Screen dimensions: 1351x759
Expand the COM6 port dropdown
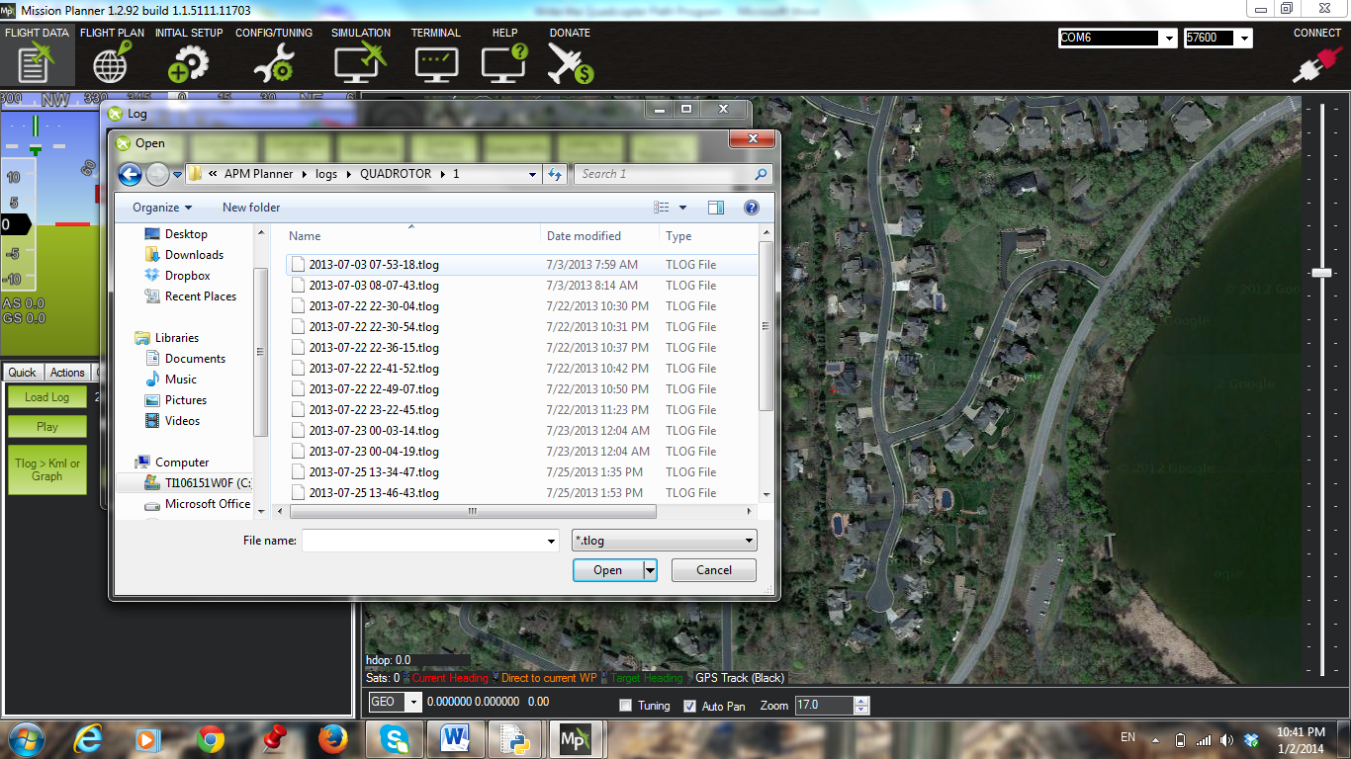click(1169, 38)
